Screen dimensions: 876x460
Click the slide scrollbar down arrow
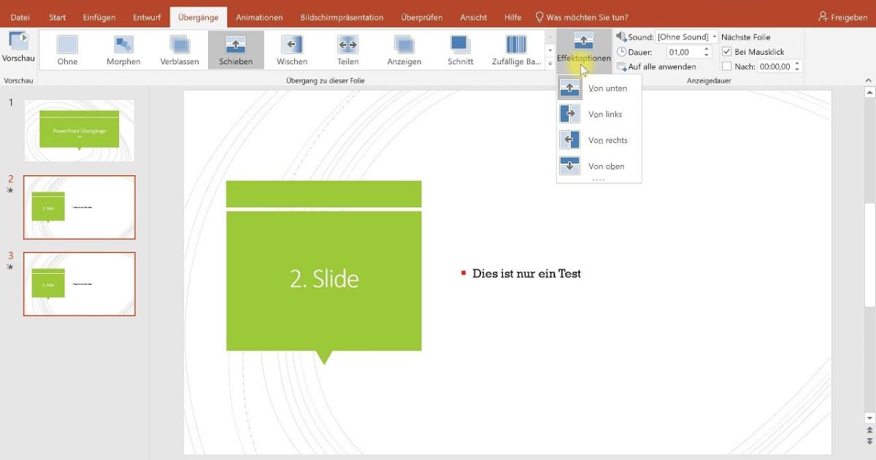click(x=869, y=418)
